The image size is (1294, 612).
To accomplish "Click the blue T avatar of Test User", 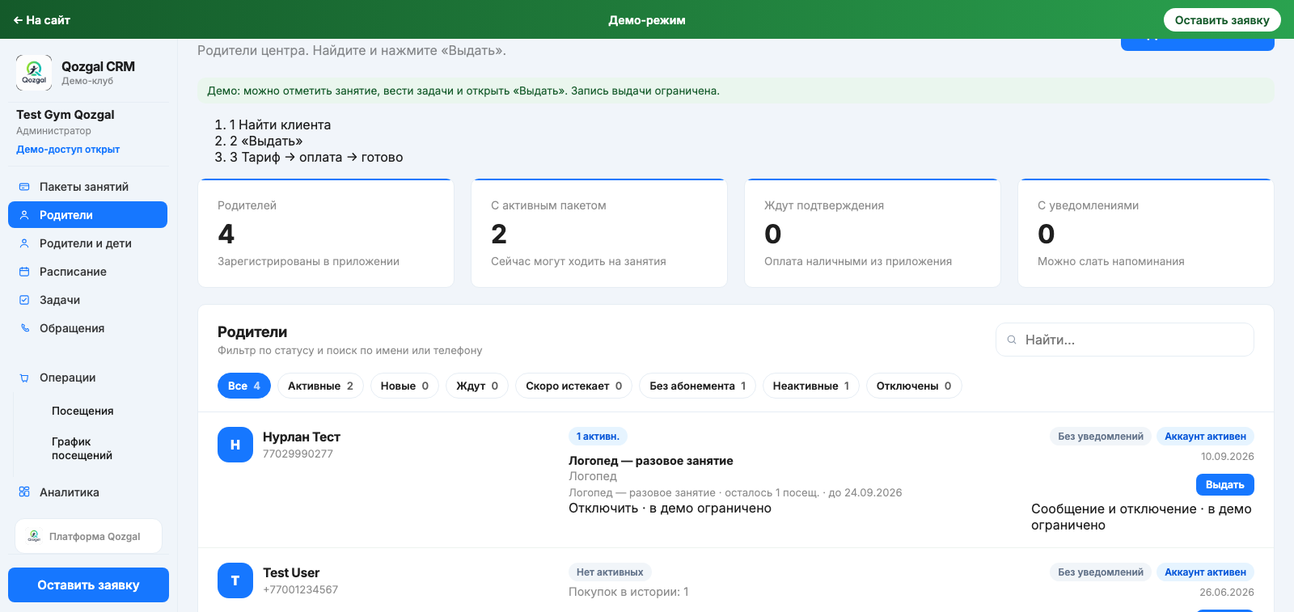I will [x=235, y=580].
